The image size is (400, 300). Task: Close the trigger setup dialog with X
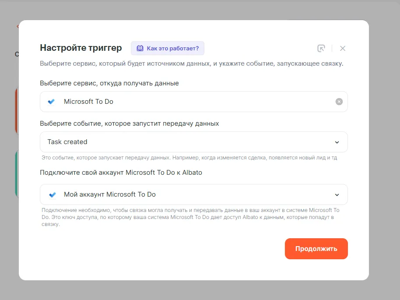click(343, 49)
